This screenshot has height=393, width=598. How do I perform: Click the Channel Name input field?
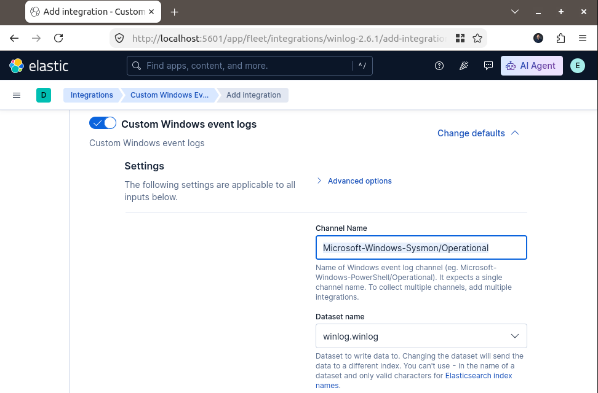point(421,247)
